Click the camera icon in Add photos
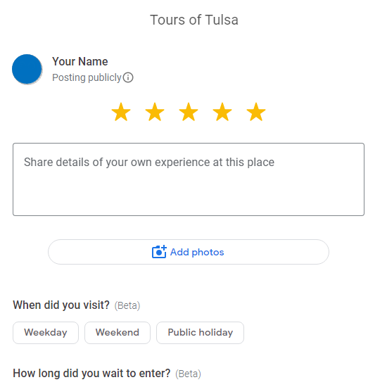Image resolution: width=387 pixels, height=387 pixels. [159, 252]
